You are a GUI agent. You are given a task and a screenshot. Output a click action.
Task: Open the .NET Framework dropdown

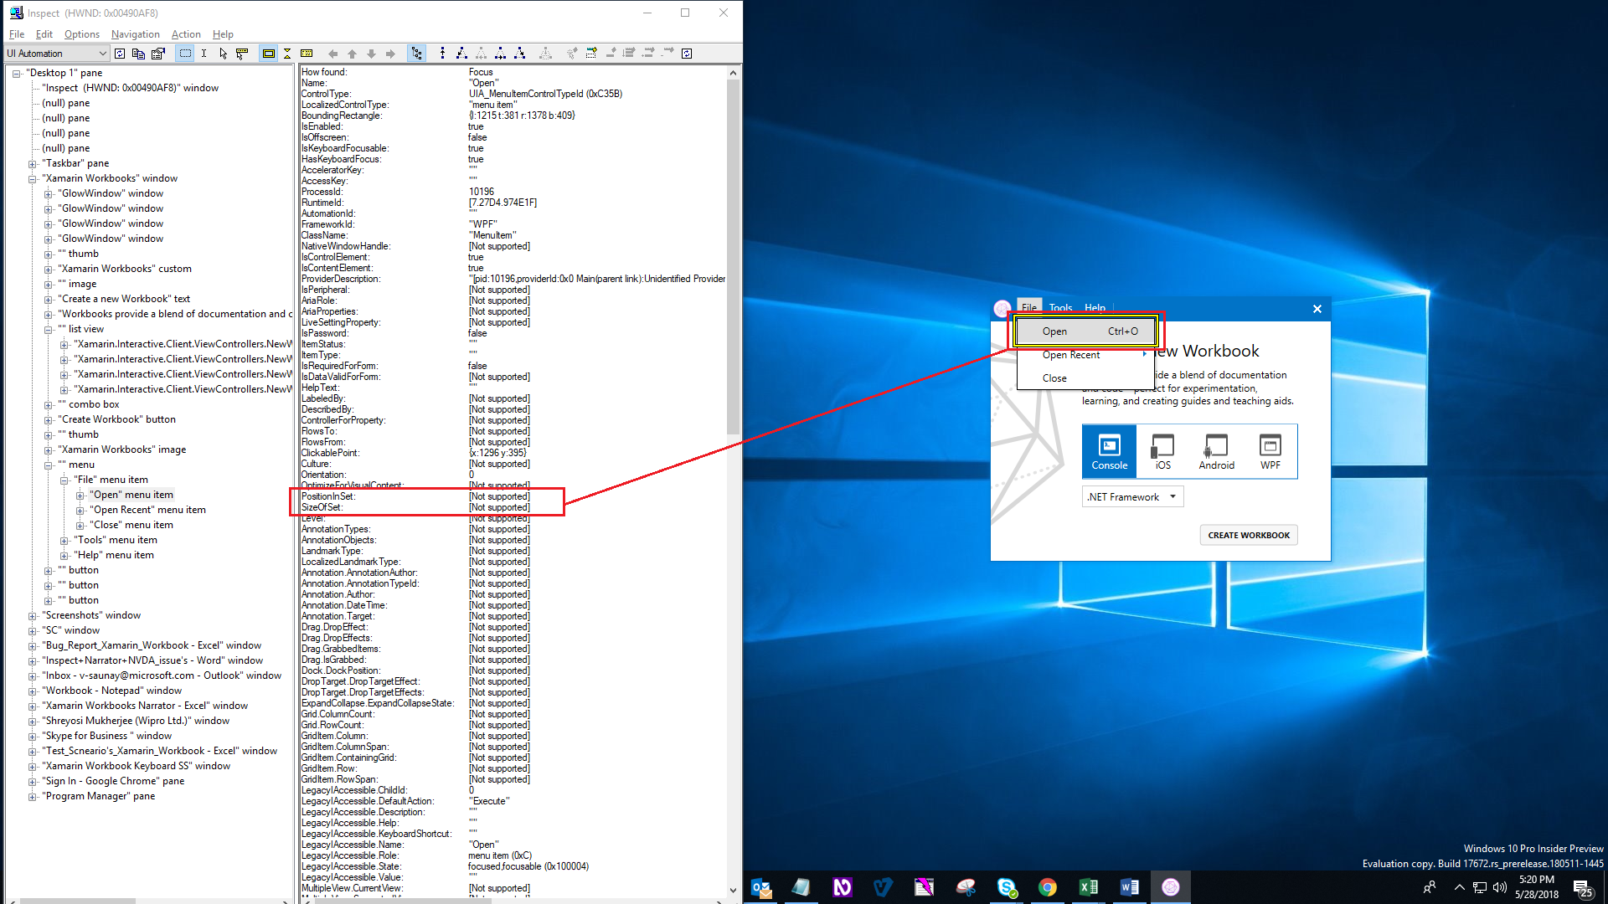pos(1131,496)
